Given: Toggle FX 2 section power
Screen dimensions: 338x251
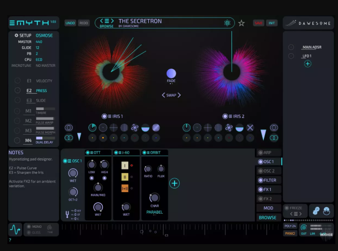Looking at the screenshot, I should tap(261, 199).
